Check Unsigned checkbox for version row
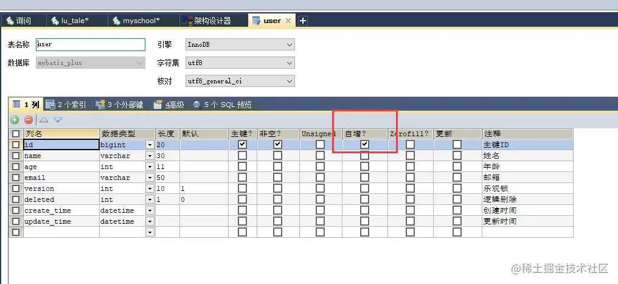618x284 pixels. click(321, 189)
